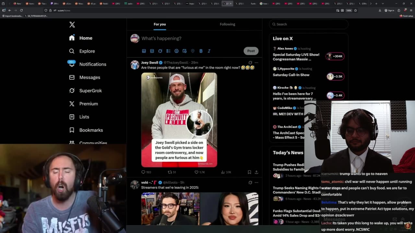Reload the browser page

click(21, 10)
